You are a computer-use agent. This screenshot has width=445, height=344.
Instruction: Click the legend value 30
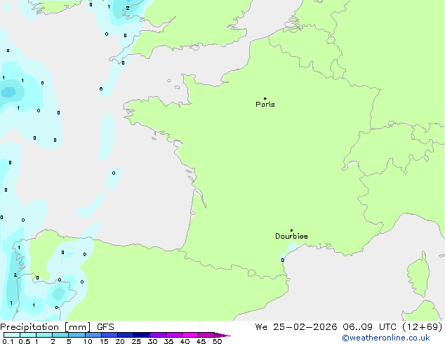click(x=152, y=341)
